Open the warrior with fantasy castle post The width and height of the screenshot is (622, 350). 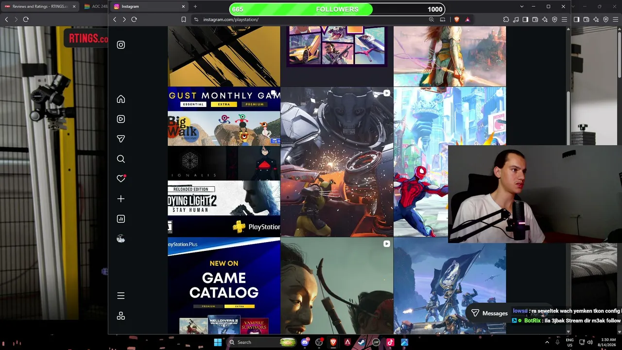[x=449, y=56]
